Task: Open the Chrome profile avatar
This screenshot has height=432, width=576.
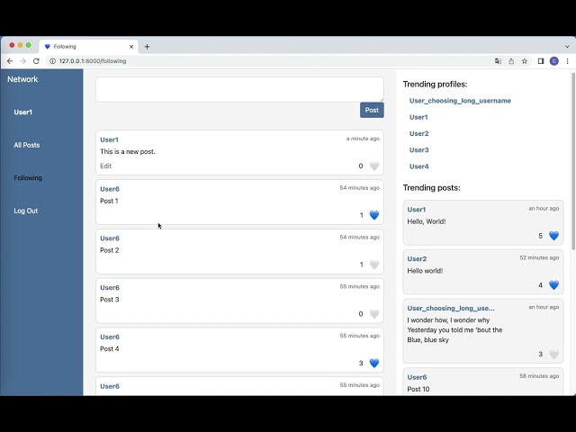Action: [x=554, y=61]
